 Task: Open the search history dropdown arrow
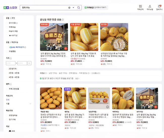tap(73, 8)
